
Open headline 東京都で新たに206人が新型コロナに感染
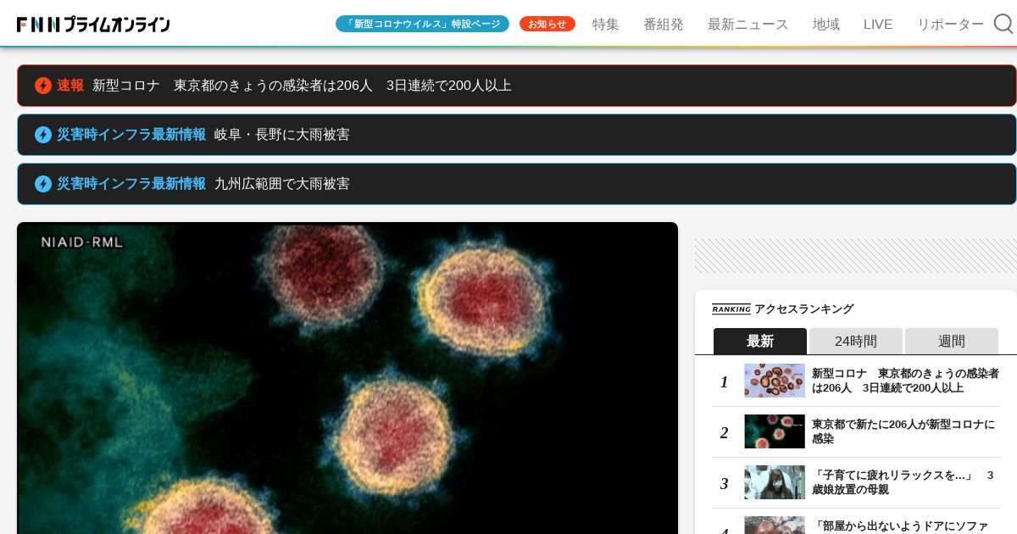pyautogui.click(x=903, y=431)
